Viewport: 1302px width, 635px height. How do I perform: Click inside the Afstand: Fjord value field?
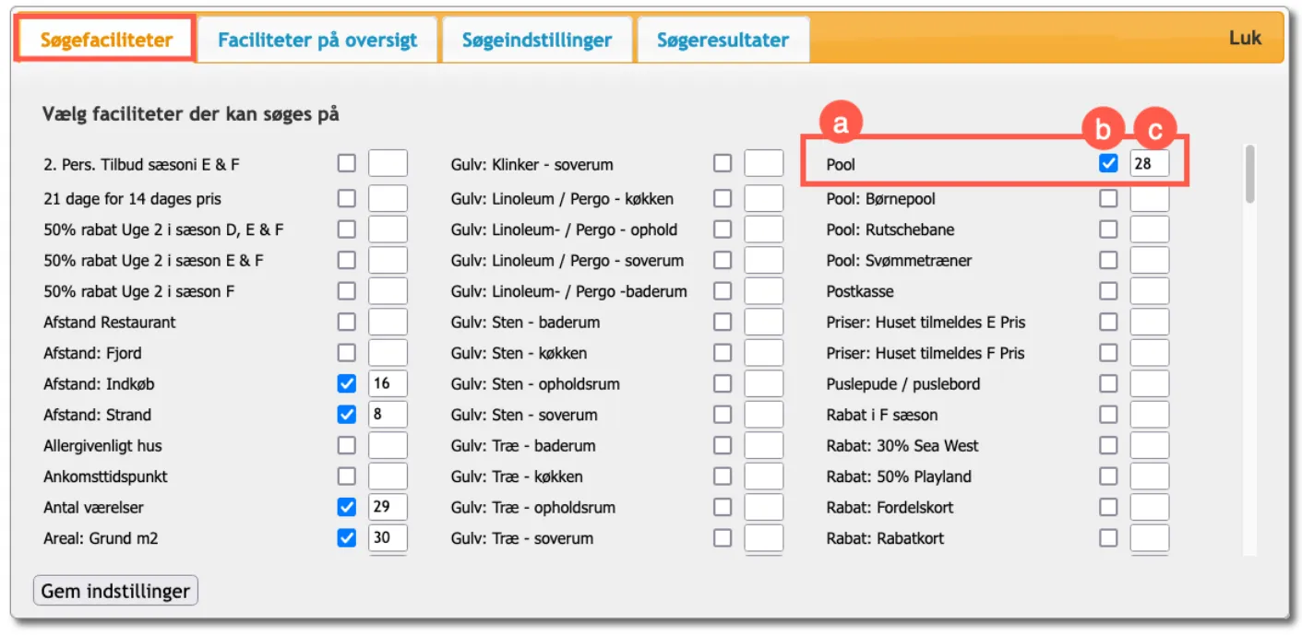(x=387, y=352)
